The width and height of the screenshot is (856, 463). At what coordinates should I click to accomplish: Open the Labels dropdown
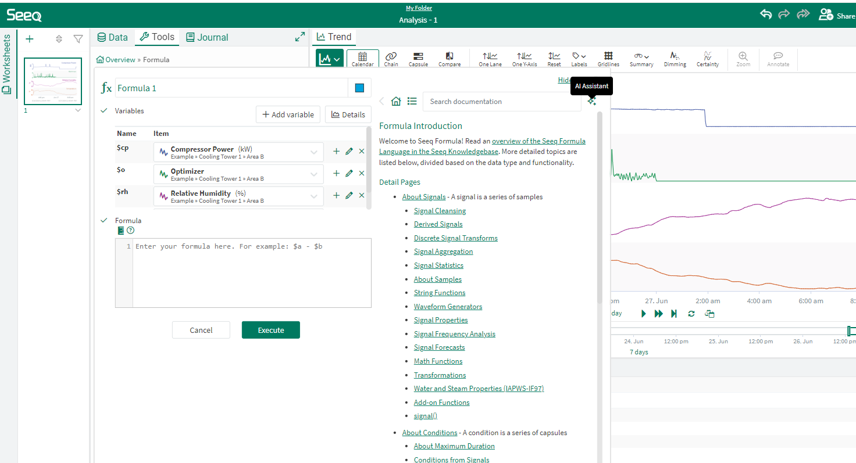[x=579, y=59]
